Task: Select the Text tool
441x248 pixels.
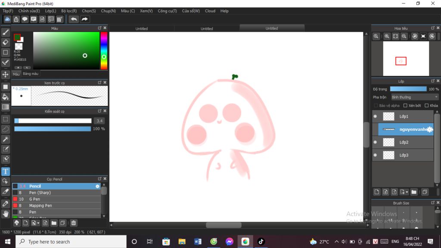Action: pyautogui.click(x=5, y=171)
